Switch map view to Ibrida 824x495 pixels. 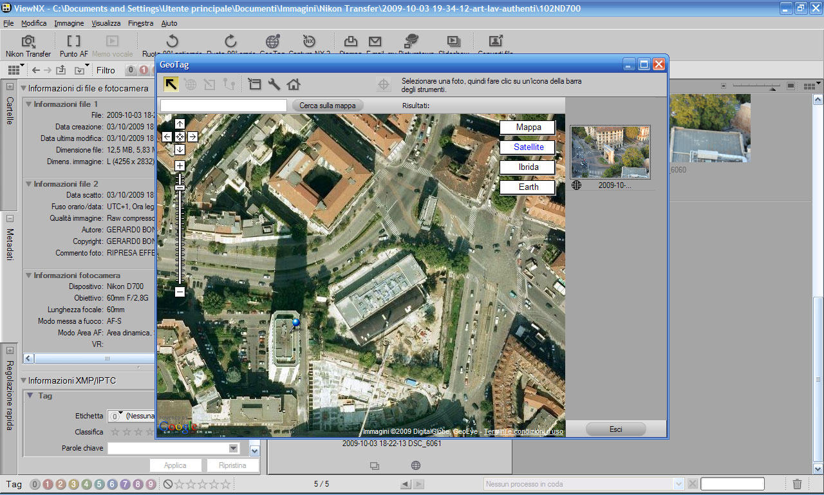tap(528, 167)
